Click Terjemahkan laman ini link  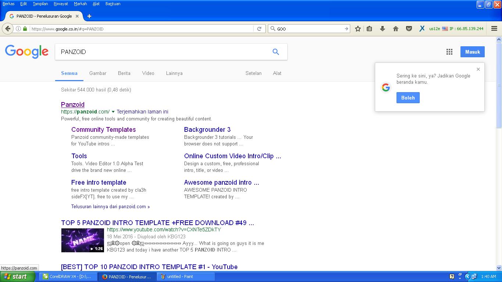tap(143, 112)
